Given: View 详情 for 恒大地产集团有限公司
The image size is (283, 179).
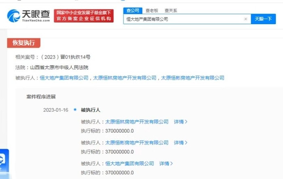Looking at the screenshot, I should 166,164.
